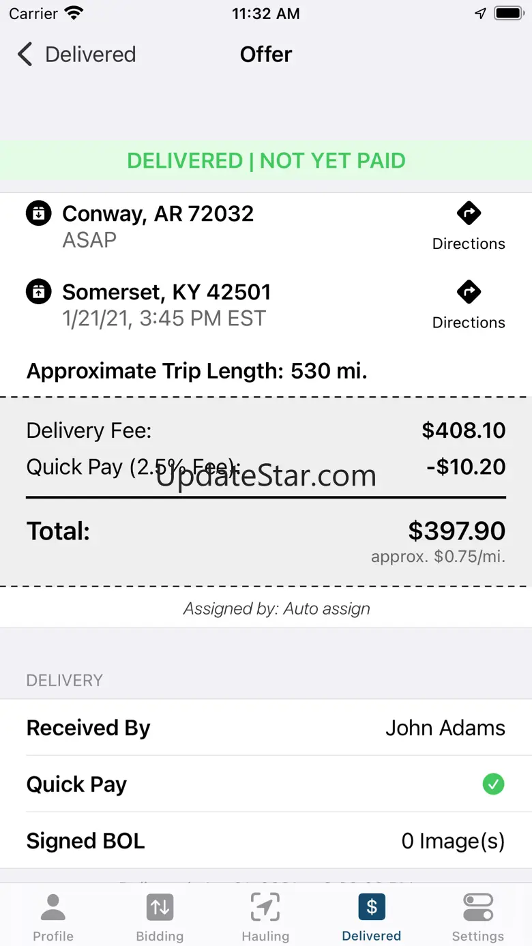Viewport: 532px width, 946px height.
Task: Open the Profile tab
Action: (53, 917)
